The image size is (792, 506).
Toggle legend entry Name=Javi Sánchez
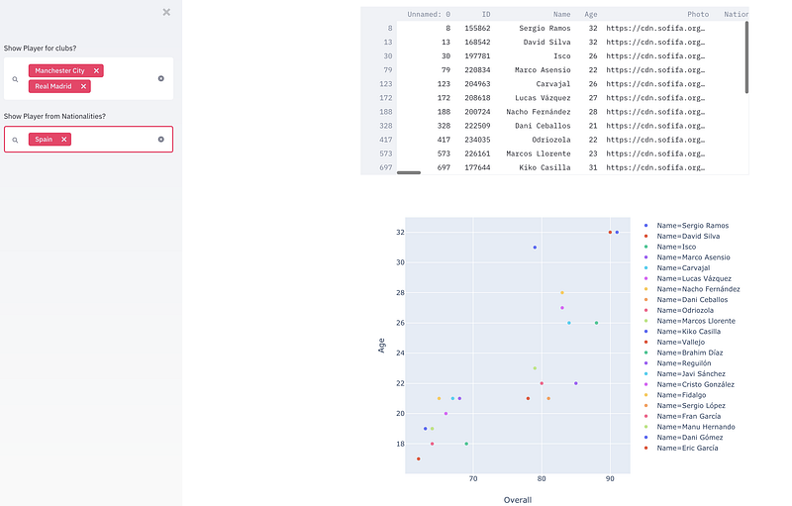690,374
